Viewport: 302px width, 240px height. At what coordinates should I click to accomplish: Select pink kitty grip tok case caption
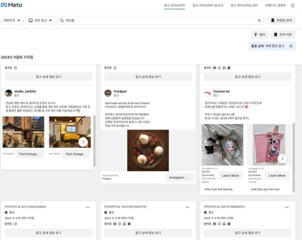click(265, 189)
